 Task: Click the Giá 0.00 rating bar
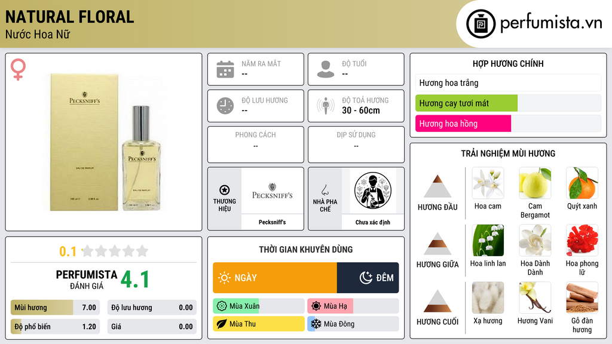[x=152, y=327]
